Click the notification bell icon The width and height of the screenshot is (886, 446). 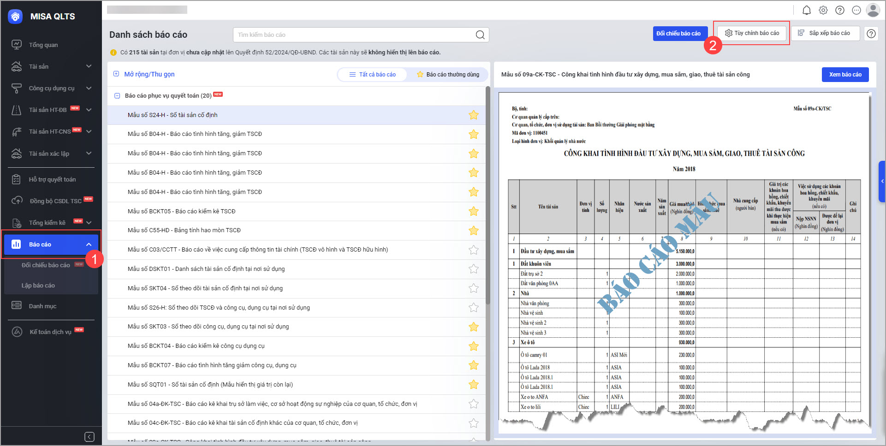click(x=806, y=10)
